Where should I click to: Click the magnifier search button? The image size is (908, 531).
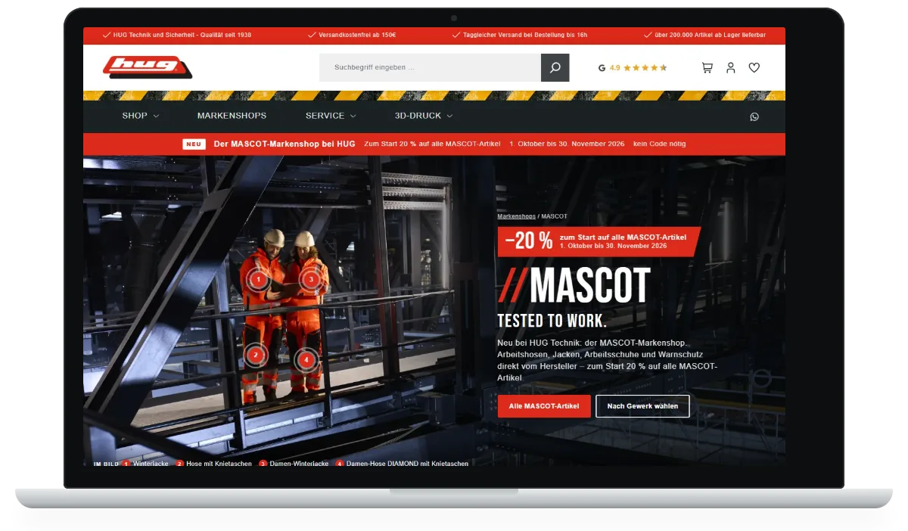[555, 67]
